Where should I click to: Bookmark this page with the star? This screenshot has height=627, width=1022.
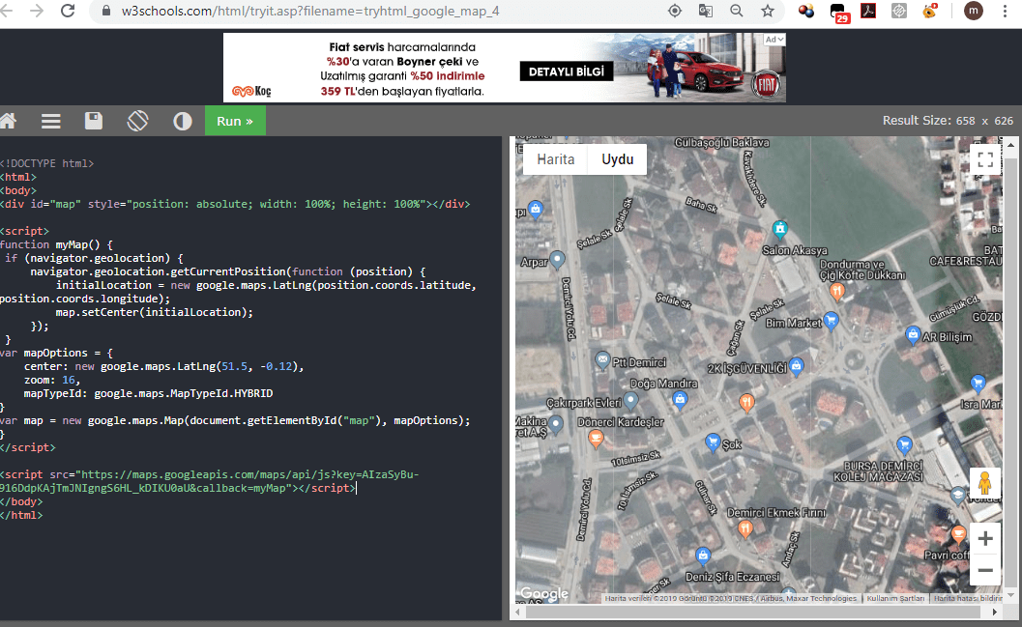[x=768, y=11]
